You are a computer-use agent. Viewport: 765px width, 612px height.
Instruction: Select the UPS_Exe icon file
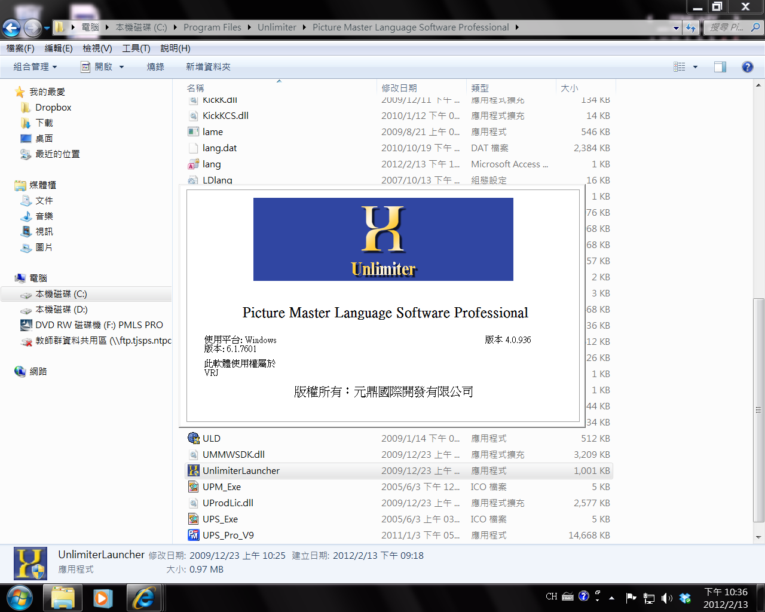tap(399, 519)
